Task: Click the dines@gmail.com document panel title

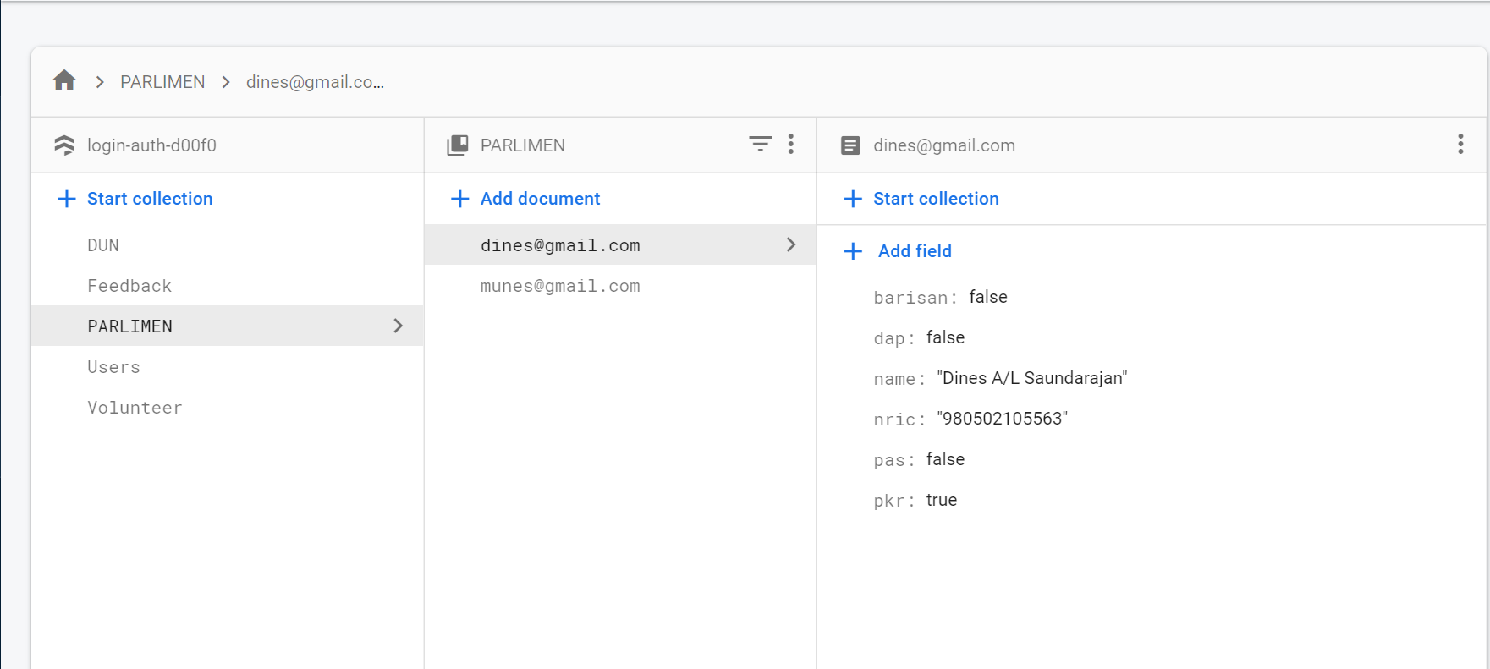Action: point(944,145)
